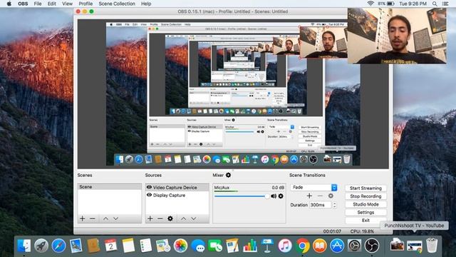Toggle visibility of Display Capture source
The width and height of the screenshot is (456, 257).
pyautogui.click(x=149, y=195)
